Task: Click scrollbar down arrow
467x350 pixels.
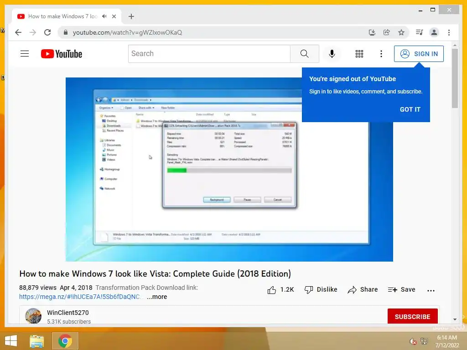Action: (455, 319)
